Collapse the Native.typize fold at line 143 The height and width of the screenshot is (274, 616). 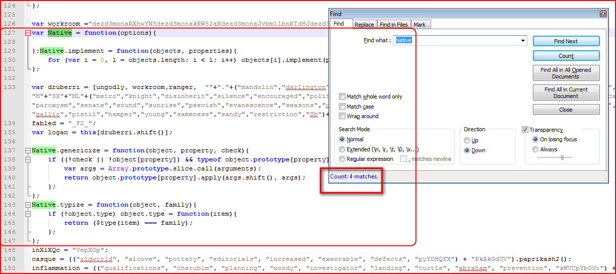[x=27, y=205]
